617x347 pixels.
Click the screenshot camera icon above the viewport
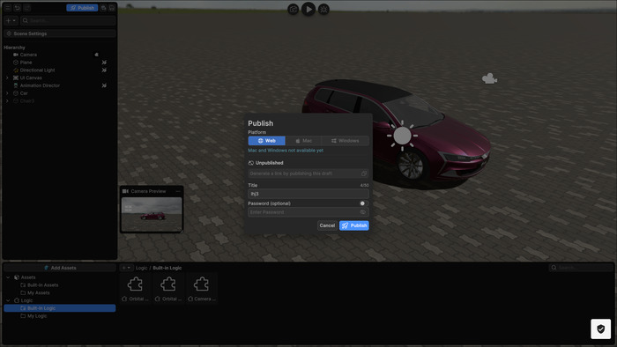(x=294, y=9)
